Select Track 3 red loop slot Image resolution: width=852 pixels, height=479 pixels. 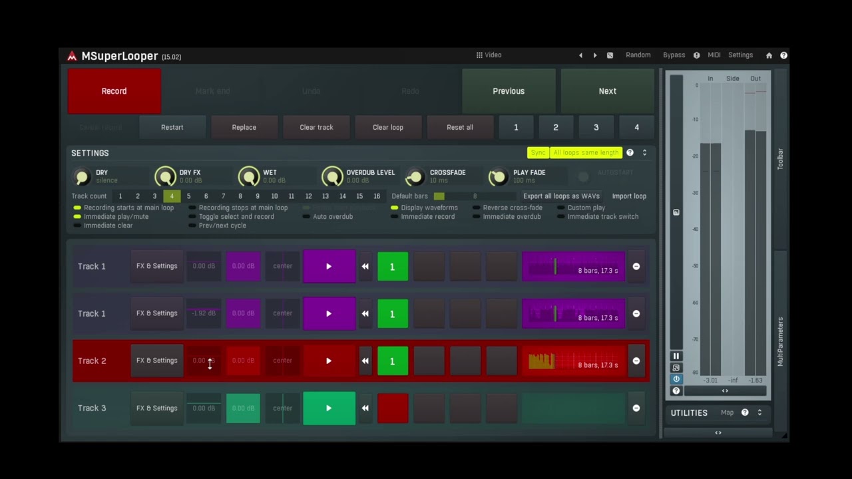[x=393, y=408]
